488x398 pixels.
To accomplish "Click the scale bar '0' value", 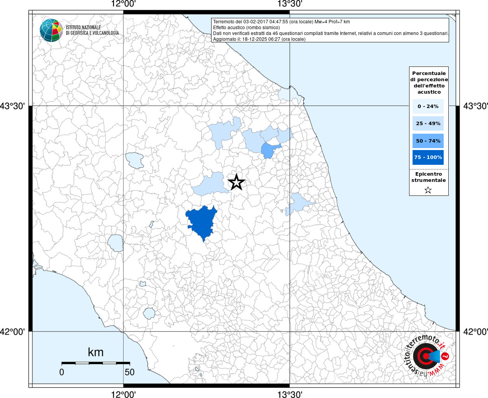I will coord(62,372).
